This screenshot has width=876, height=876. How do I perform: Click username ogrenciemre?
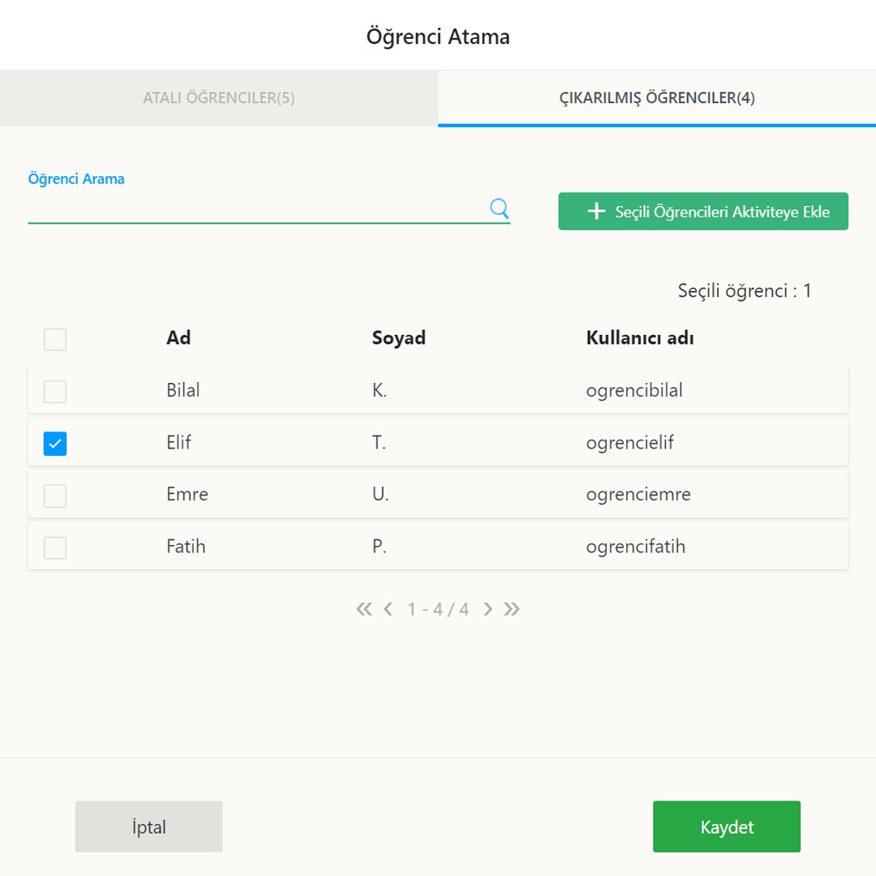coord(638,495)
